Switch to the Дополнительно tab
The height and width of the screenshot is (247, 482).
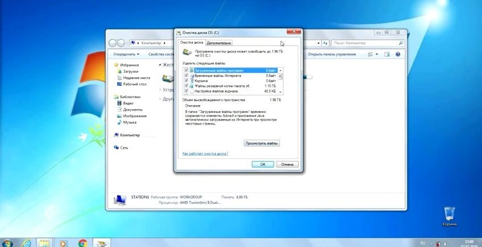point(219,43)
